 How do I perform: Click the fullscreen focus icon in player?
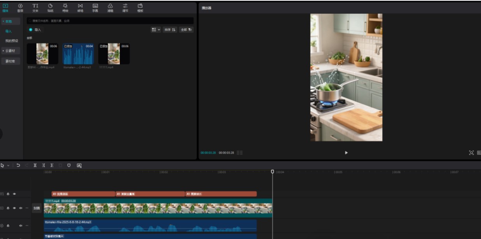471,153
